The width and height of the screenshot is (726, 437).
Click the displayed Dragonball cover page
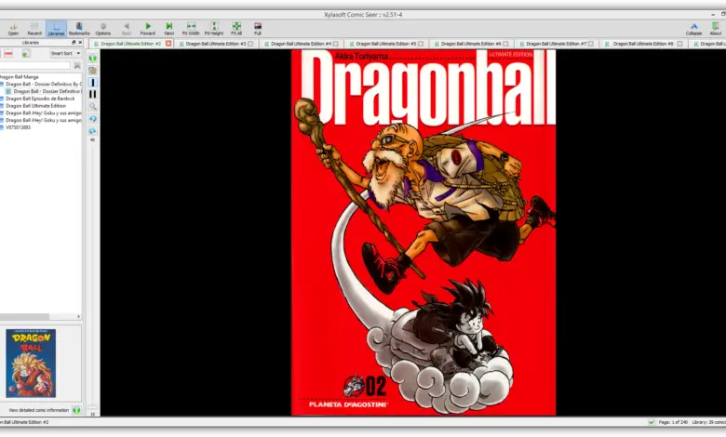(423, 232)
